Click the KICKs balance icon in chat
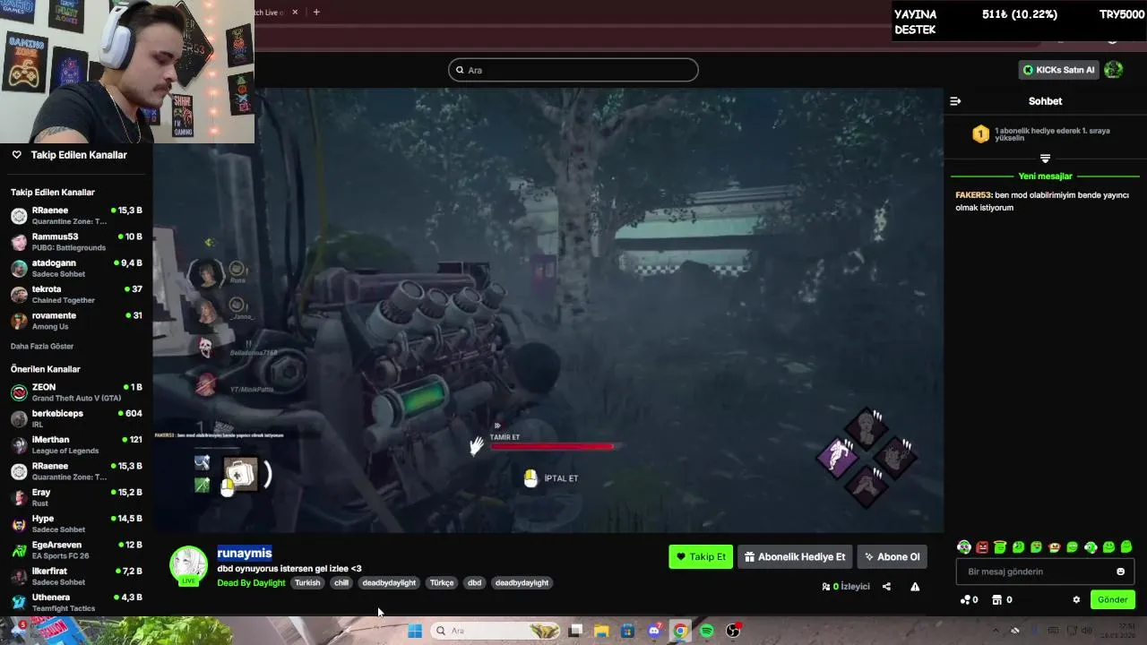The width and height of the screenshot is (1147, 645). [965, 600]
